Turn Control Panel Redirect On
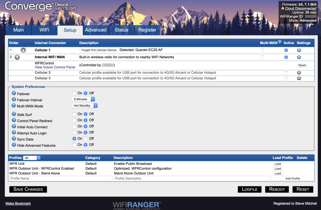Viewport: 321px width, 210px height. [x=74, y=120]
